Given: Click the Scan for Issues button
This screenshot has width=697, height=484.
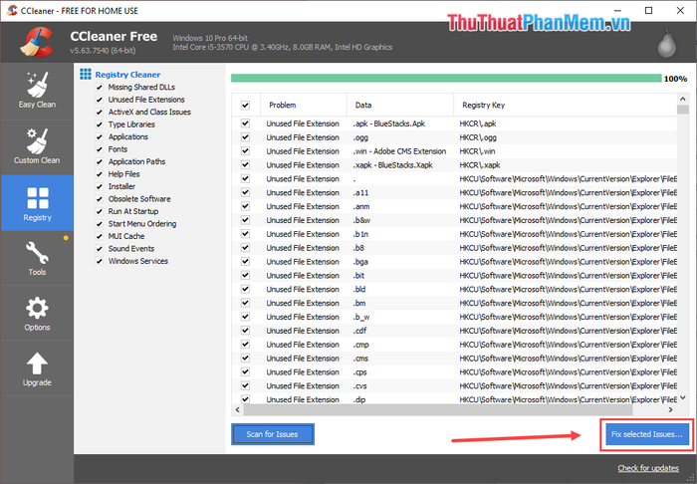Looking at the screenshot, I should click(272, 434).
